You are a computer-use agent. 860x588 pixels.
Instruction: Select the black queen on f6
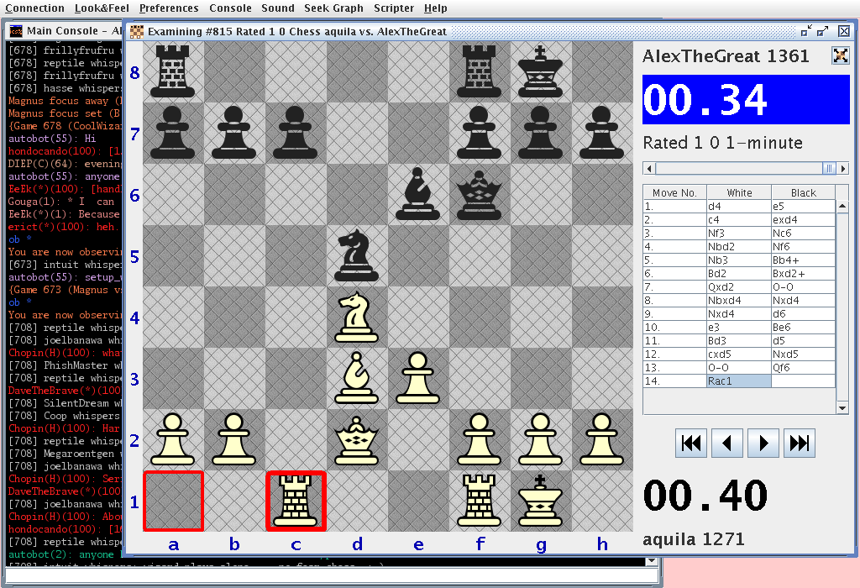(480, 194)
